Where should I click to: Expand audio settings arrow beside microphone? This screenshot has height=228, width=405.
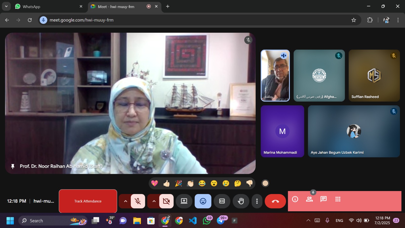tap(125, 201)
